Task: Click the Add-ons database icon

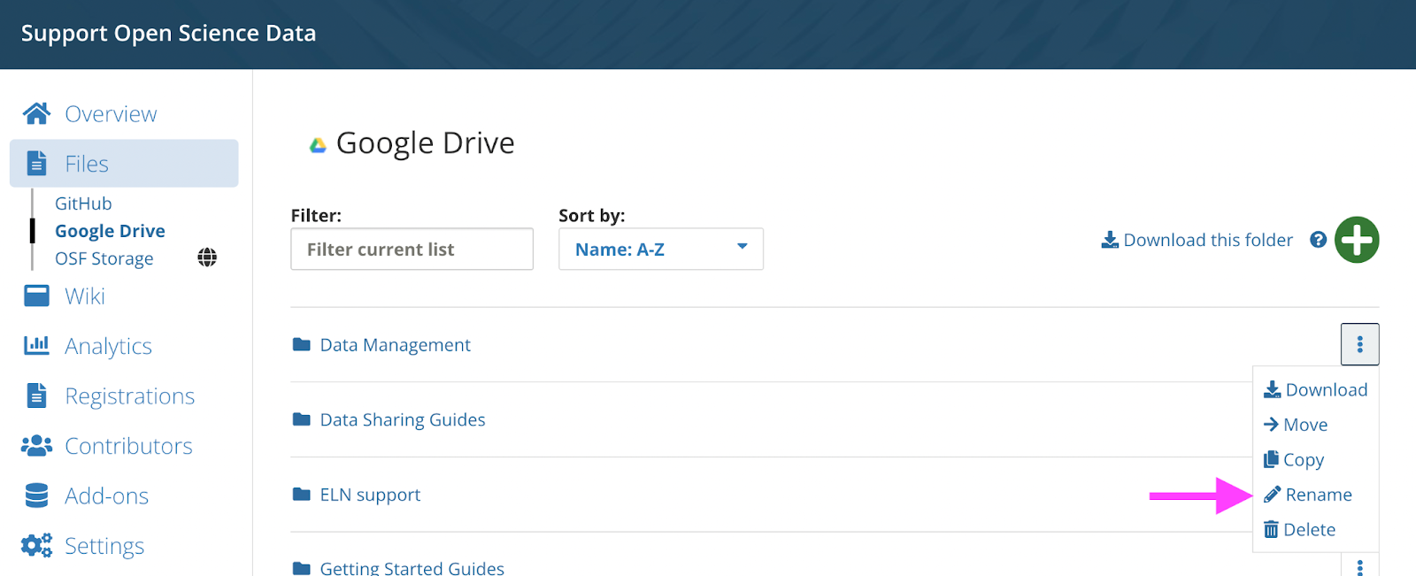Action: (36, 495)
